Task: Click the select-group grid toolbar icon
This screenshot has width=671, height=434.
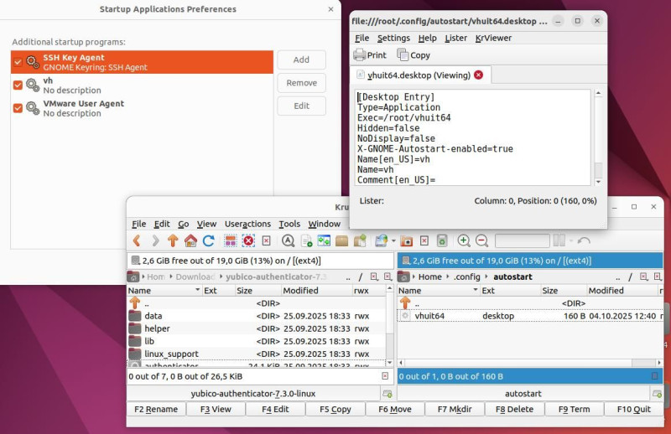Action: [x=230, y=241]
